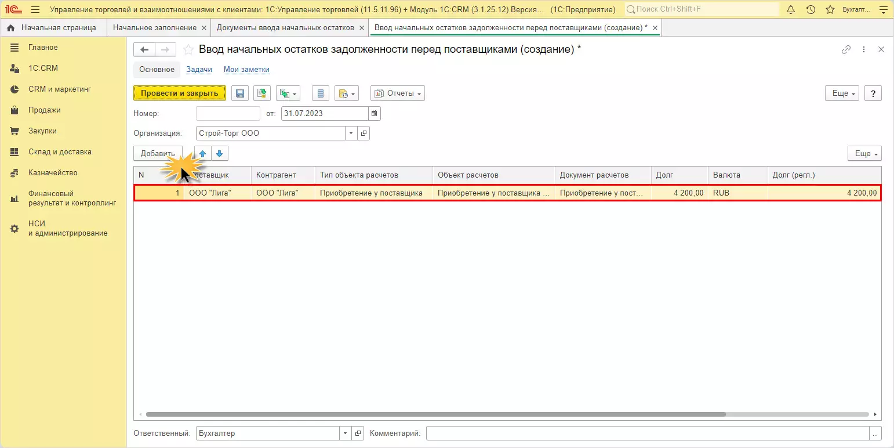This screenshot has width=894, height=448.
Task: Open the Отчеты dropdown
Action: [x=398, y=93]
